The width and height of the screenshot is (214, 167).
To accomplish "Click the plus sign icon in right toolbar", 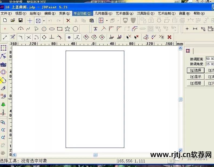I will click(x=187, y=29).
